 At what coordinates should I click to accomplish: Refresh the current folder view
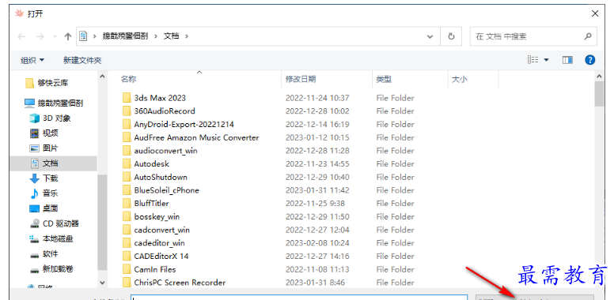click(x=451, y=36)
